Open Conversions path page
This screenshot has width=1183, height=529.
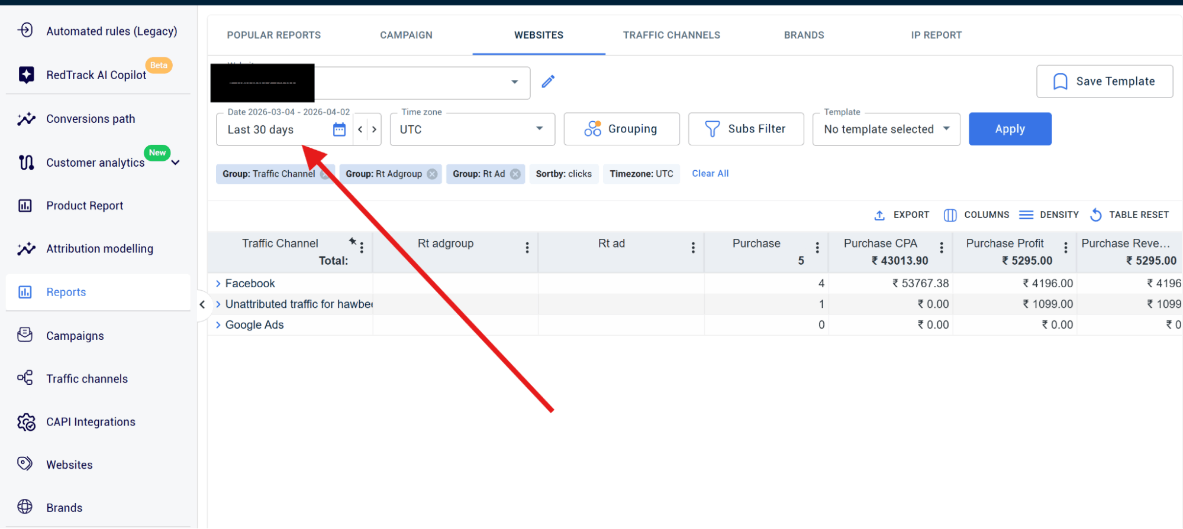pos(91,119)
